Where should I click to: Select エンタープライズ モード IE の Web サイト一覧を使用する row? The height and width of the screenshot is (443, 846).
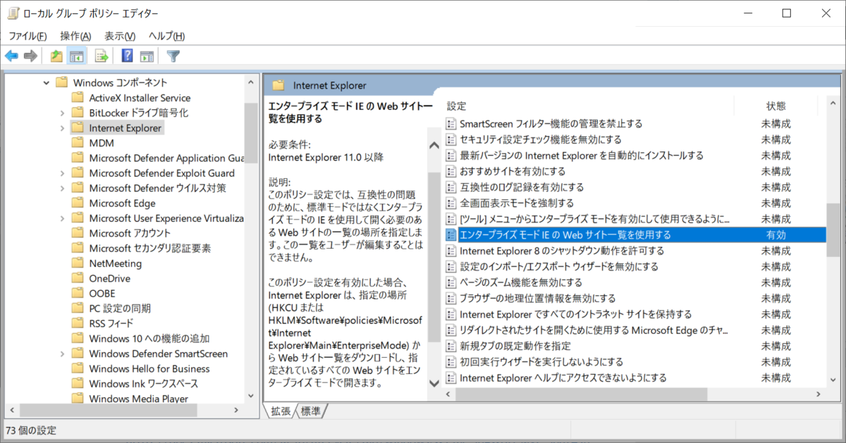click(634, 235)
